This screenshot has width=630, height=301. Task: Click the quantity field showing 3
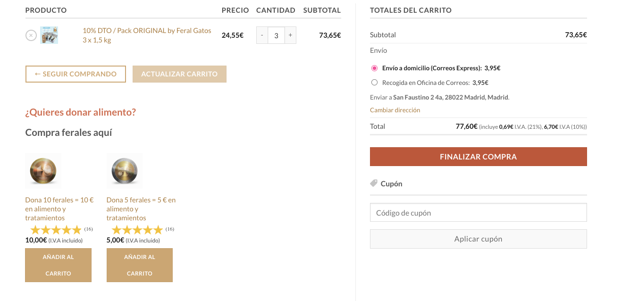276,35
